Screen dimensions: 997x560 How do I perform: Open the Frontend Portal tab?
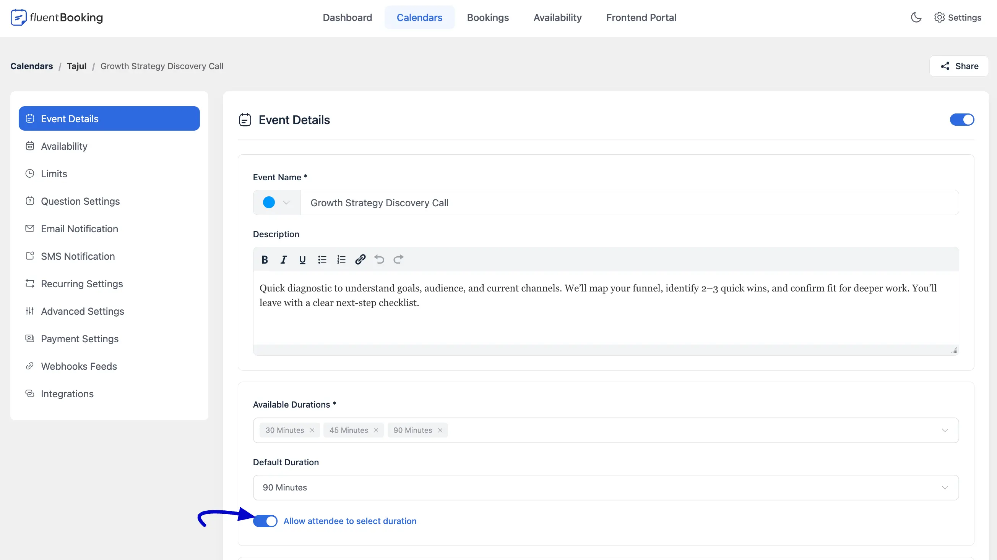tap(641, 18)
